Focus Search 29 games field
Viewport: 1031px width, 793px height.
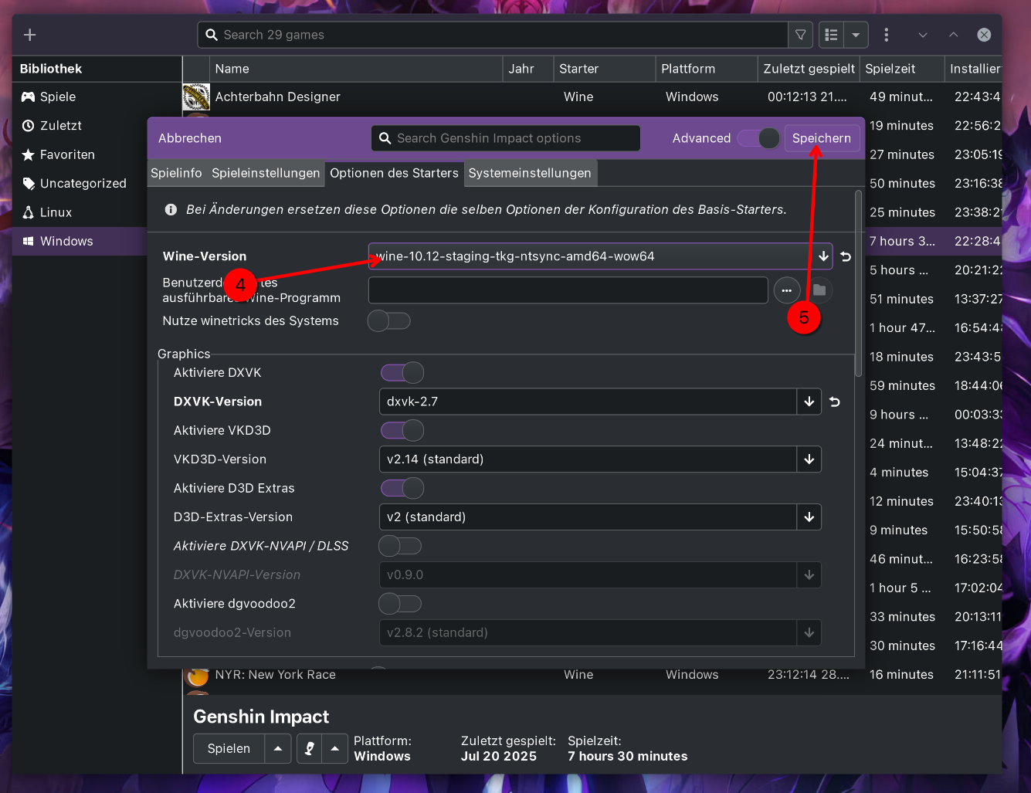coord(493,35)
